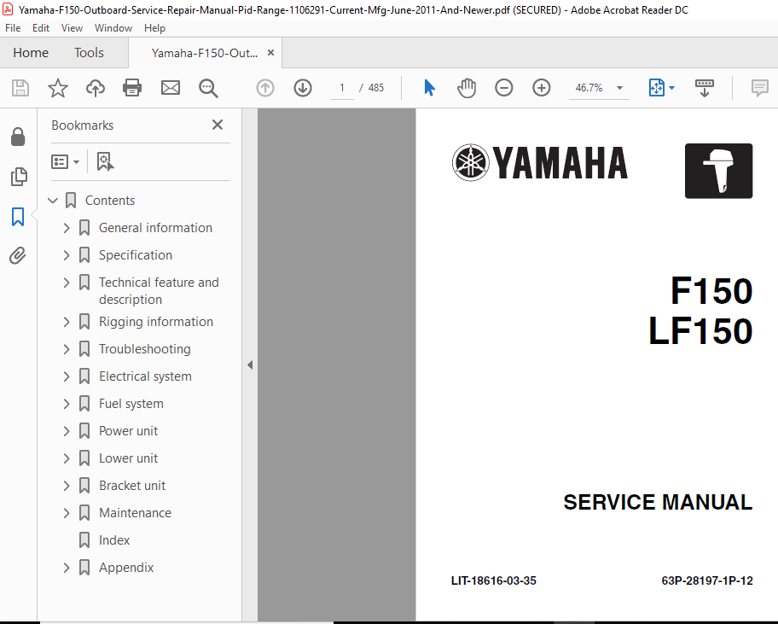Open Troubleshooting bookmark link
The height and width of the screenshot is (624, 778).
[x=144, y=349]
